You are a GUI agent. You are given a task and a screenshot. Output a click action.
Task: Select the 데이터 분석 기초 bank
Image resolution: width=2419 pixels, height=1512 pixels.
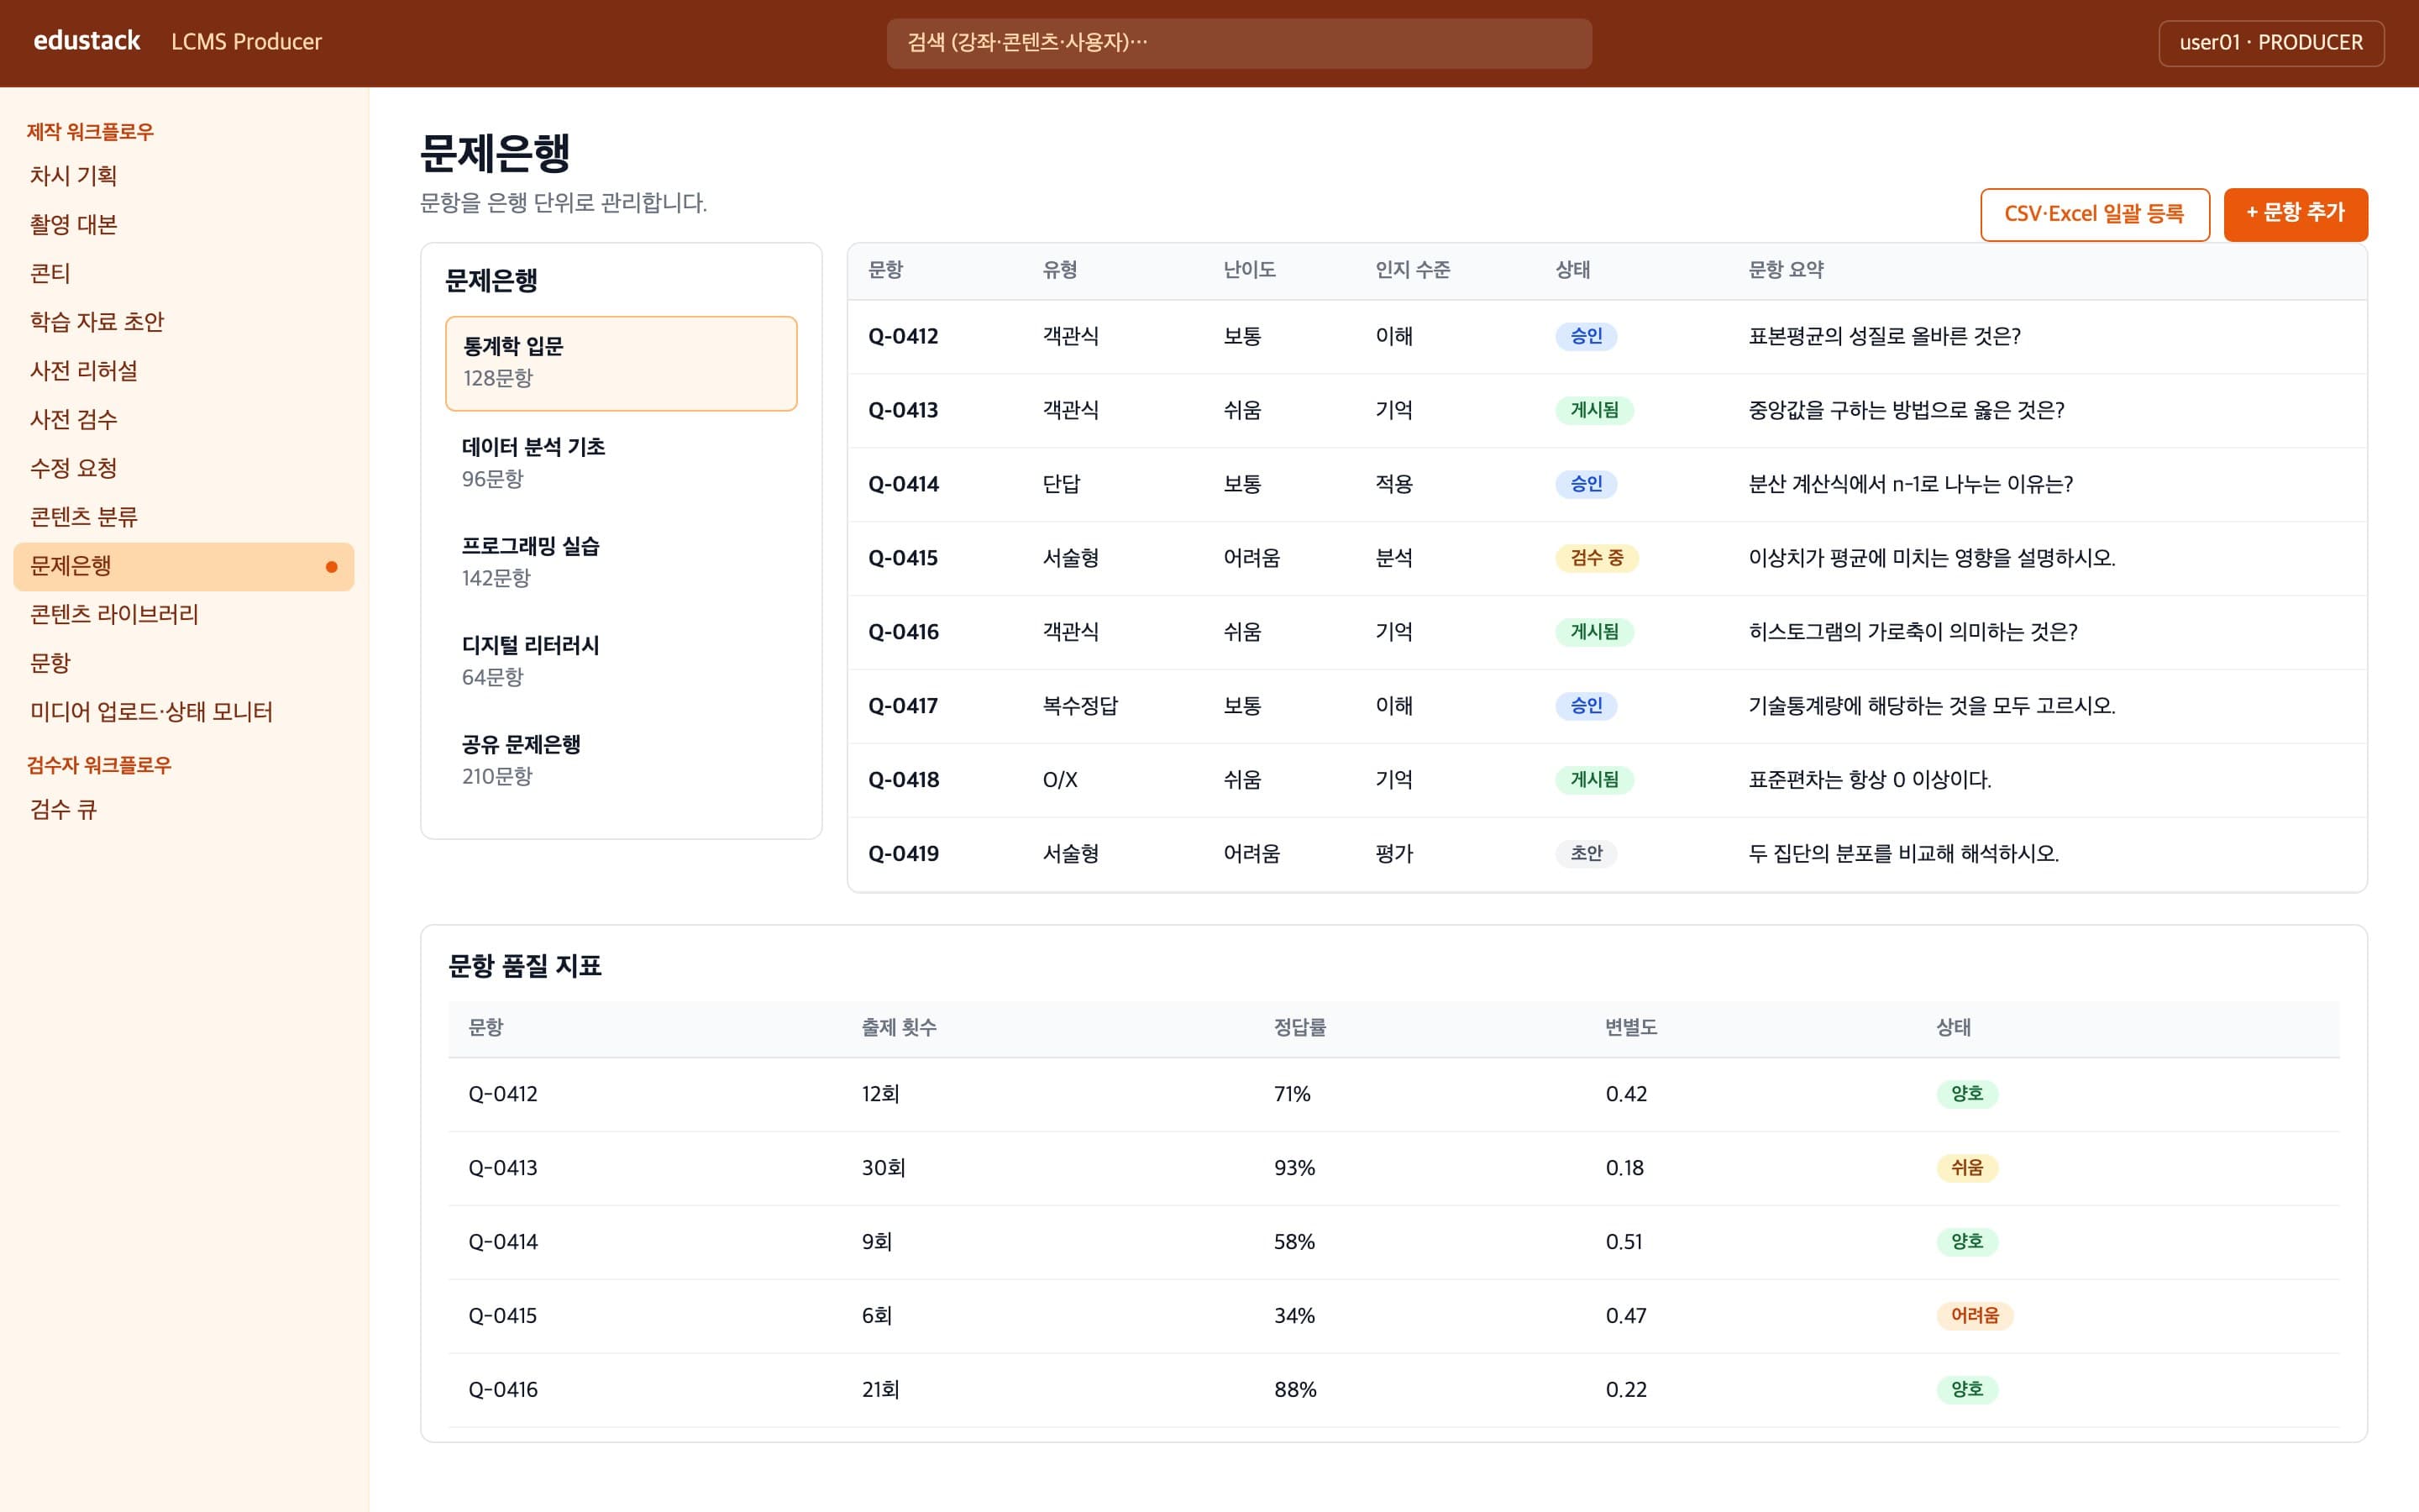tap(621, 463)
